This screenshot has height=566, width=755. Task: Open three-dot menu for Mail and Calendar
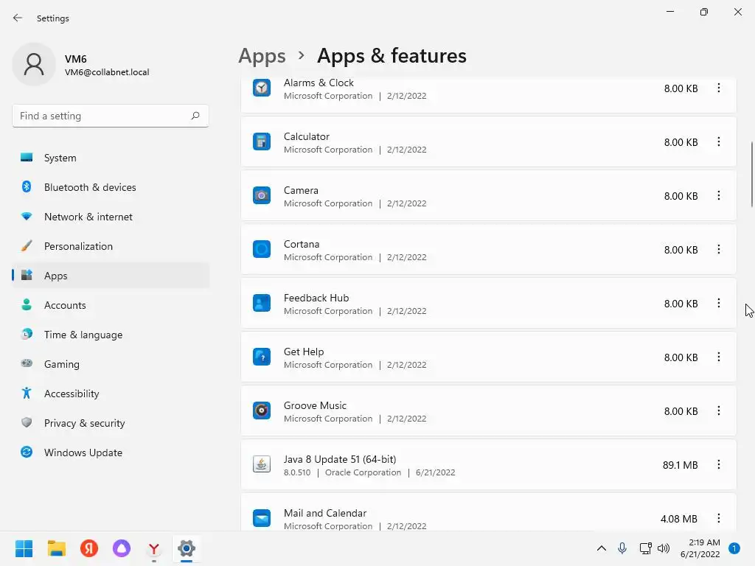[x=719, y=519]
